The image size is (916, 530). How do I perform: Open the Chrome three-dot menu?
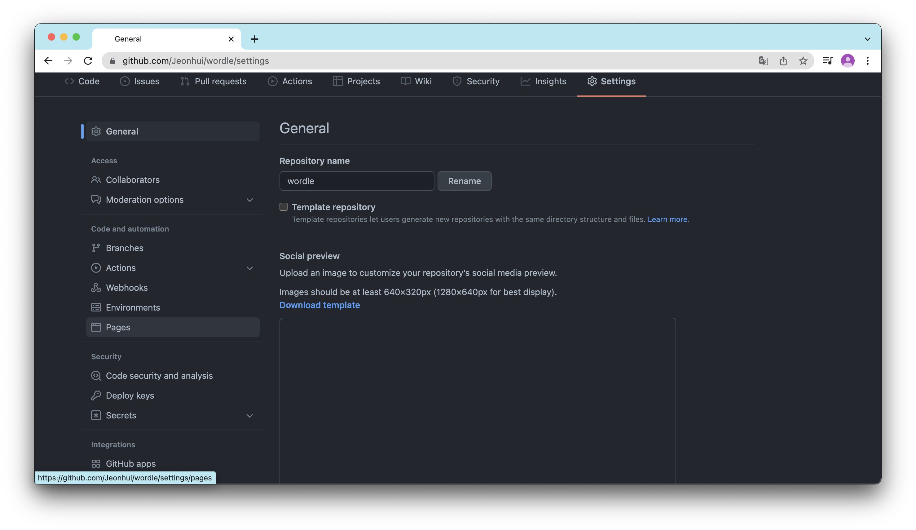tap(868, 61)
